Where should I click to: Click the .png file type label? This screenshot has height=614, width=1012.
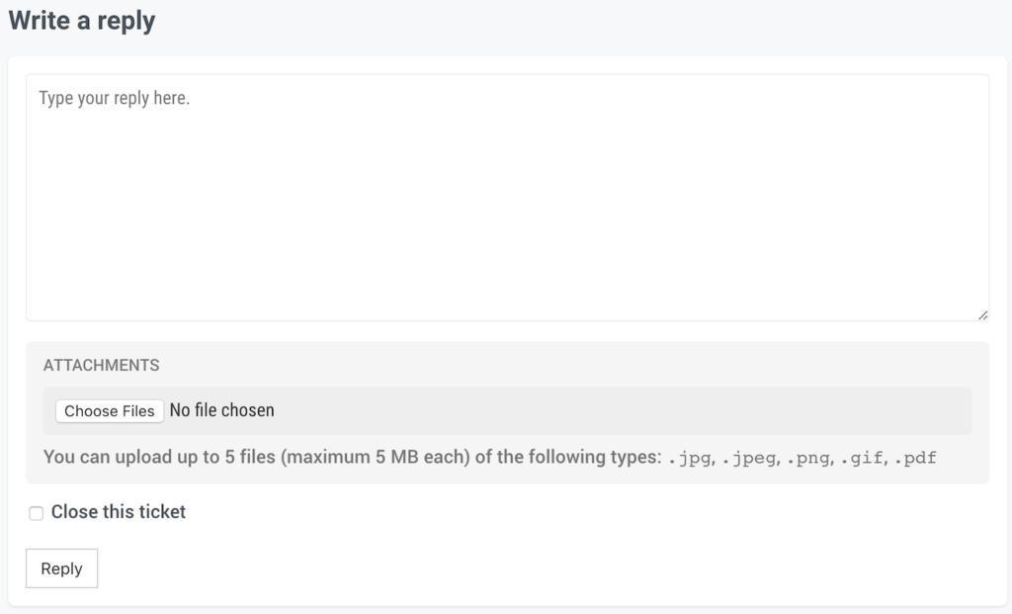(809, 458)
